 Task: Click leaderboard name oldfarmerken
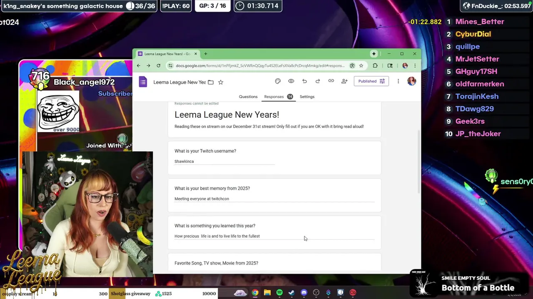tap(480, 84)
